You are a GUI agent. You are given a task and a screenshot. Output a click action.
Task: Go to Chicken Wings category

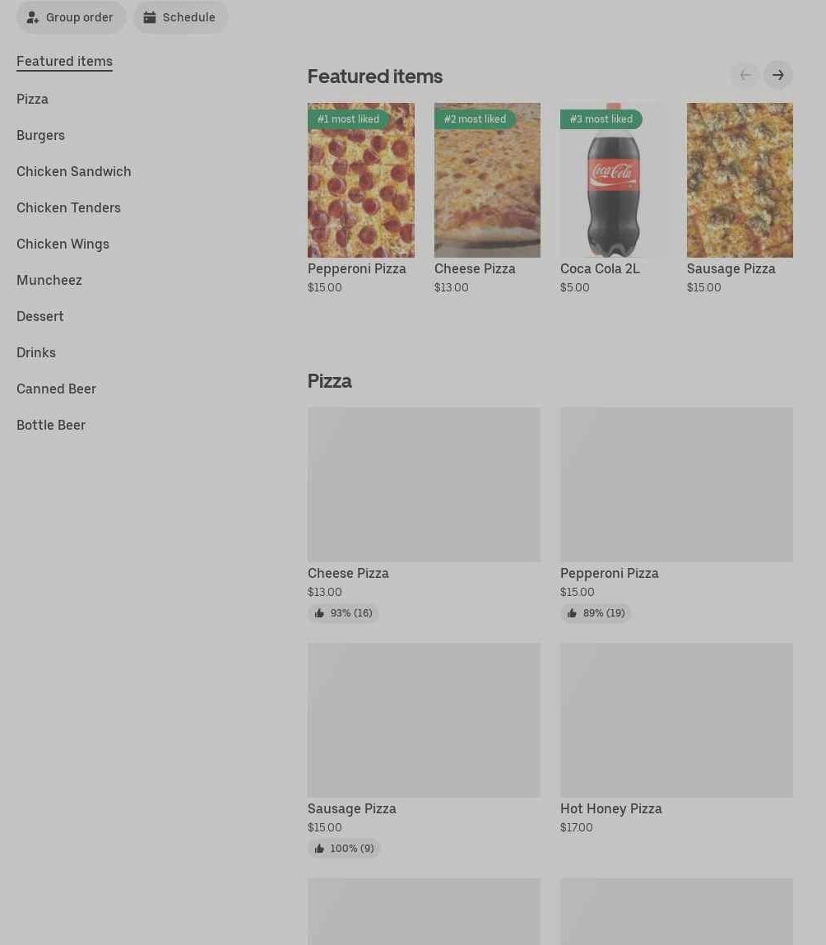click(x=63, y=244)
